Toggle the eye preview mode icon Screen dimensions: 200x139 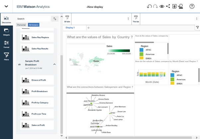162,7
